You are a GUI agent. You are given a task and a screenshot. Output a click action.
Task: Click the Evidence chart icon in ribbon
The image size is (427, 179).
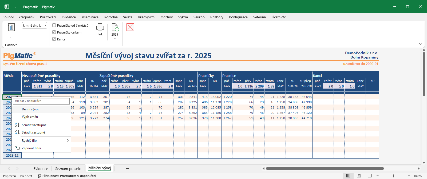coord(11,27)
